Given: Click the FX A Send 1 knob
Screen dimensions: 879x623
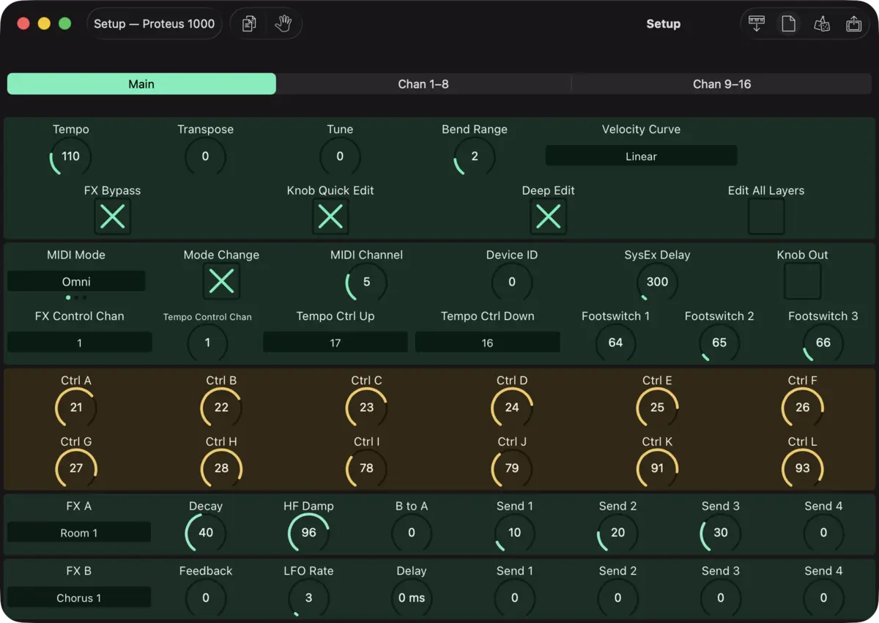Looking at the screenshot, I should click(515, 532).
